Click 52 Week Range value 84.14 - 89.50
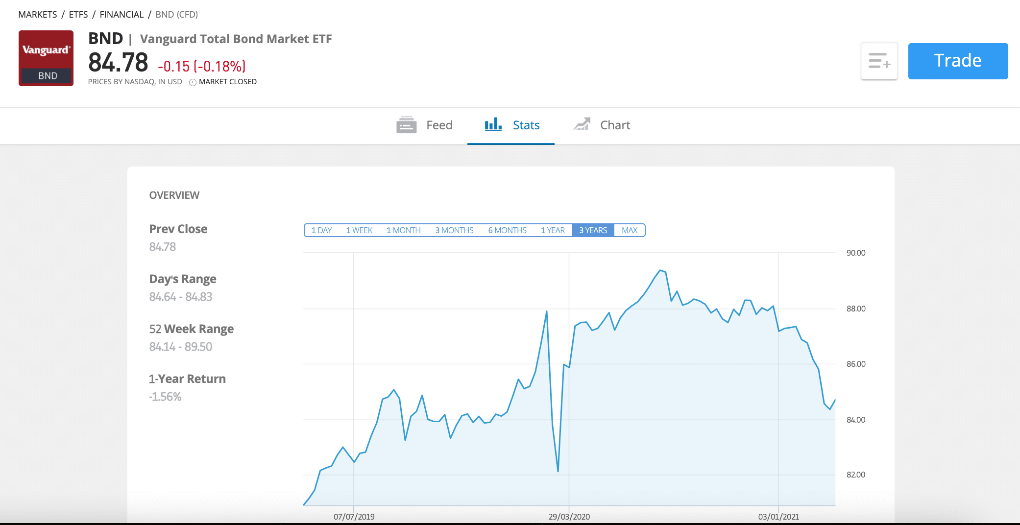 coord(180,347)
